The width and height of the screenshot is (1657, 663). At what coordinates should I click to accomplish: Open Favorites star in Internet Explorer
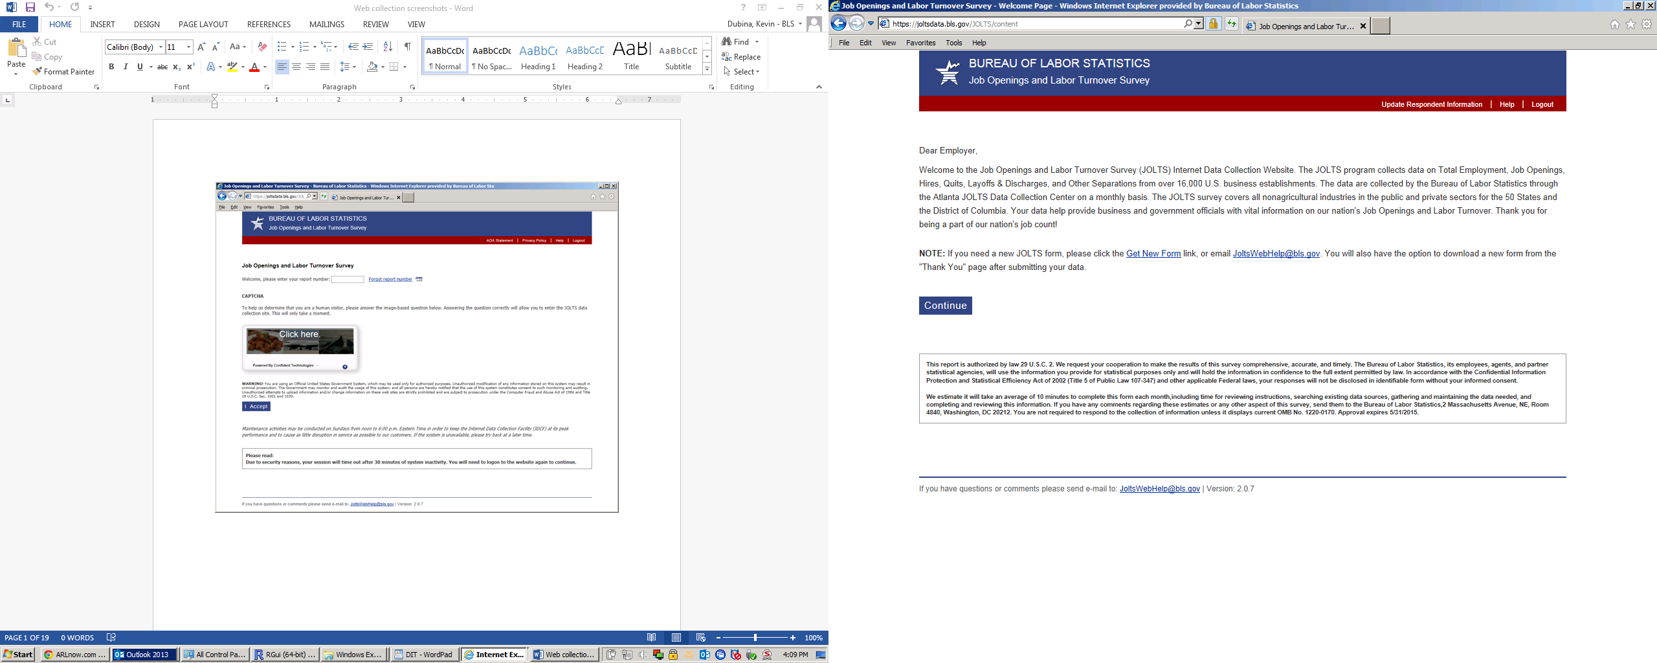[1630, 25]
